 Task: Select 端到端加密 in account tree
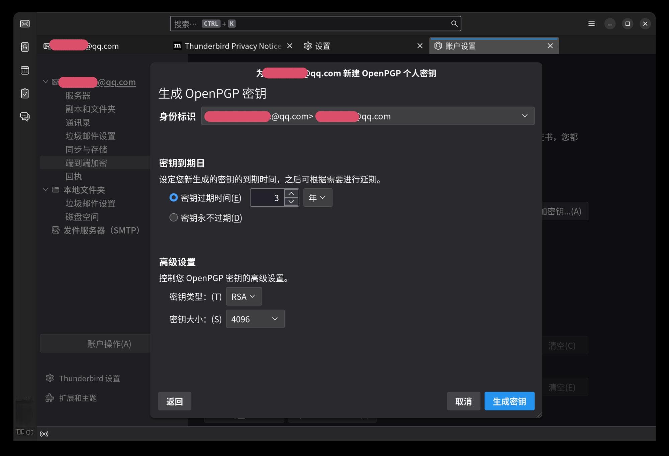click(x=86, y=163)
